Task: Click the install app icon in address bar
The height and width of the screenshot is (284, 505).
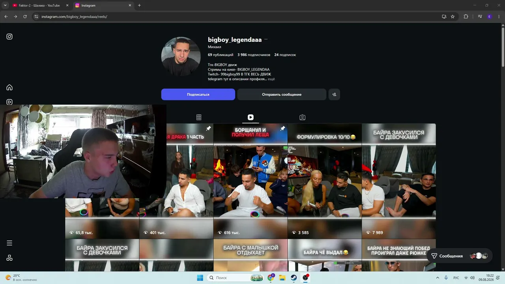Action: click(x=444, y=17)
